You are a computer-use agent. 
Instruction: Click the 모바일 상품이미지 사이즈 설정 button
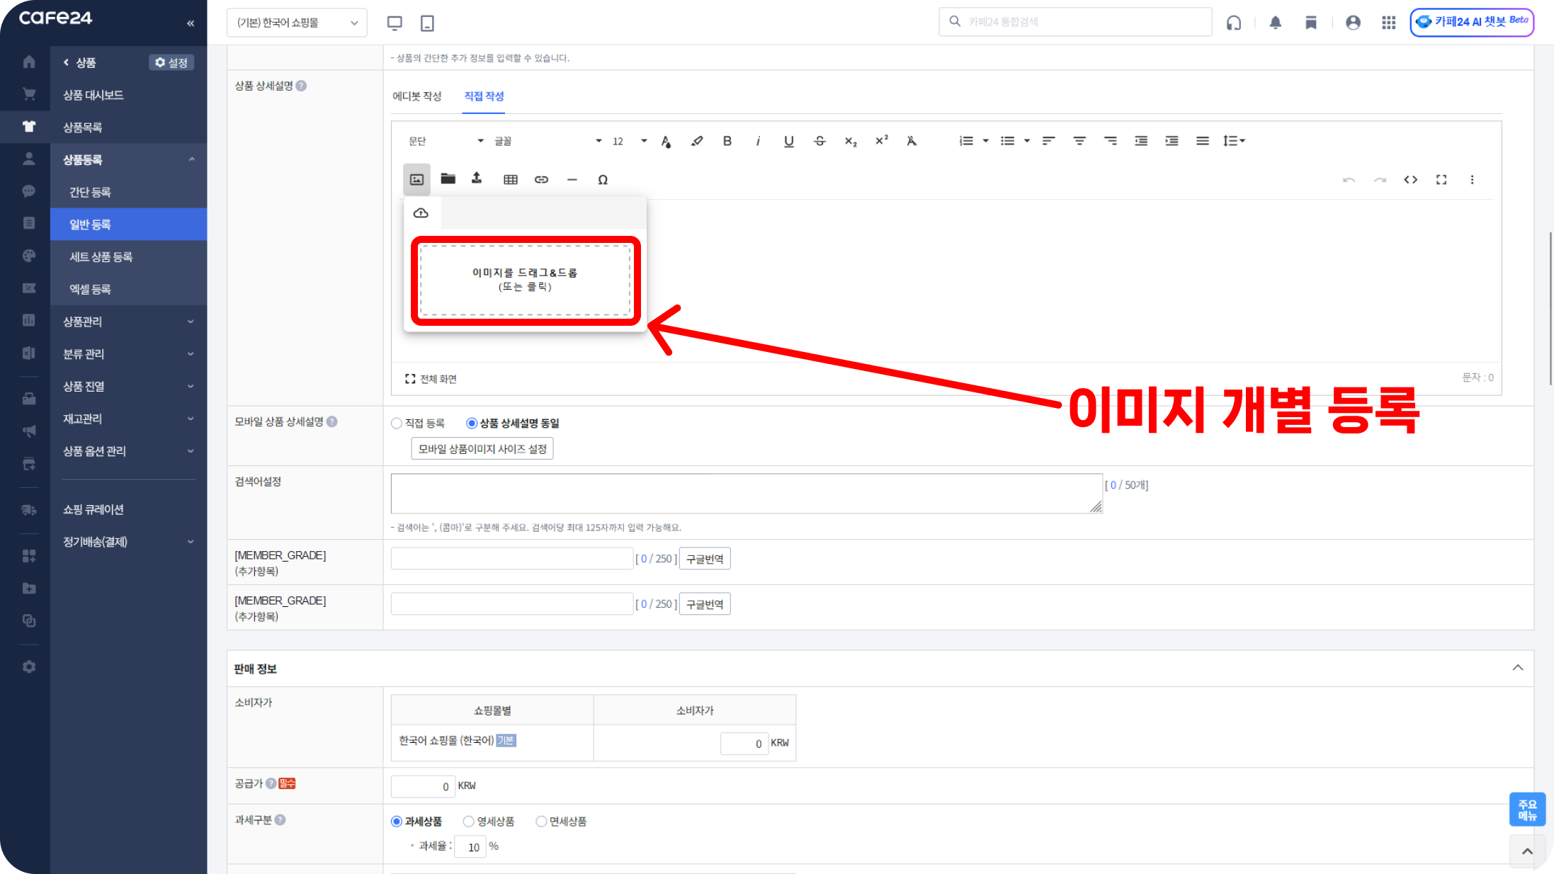(482, 448)
